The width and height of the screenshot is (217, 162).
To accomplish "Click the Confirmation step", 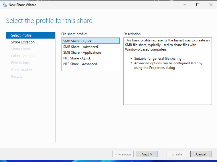I will (30, 70).
